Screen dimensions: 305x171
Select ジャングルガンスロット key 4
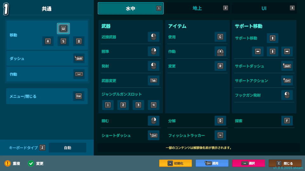pos(153,105)
